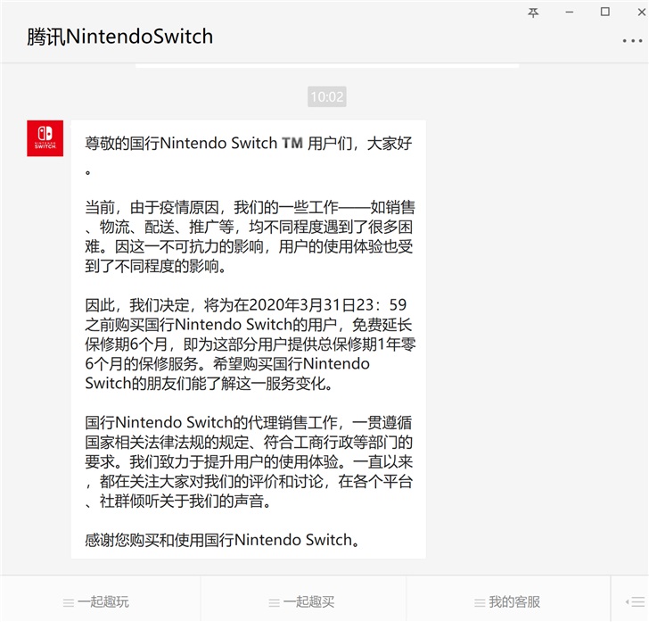Pin the chat window on top

(x=533, y=12)
